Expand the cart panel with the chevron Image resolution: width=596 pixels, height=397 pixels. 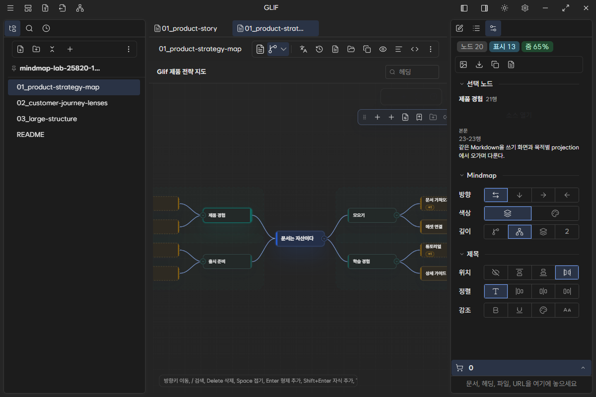[x=583, y=368]
